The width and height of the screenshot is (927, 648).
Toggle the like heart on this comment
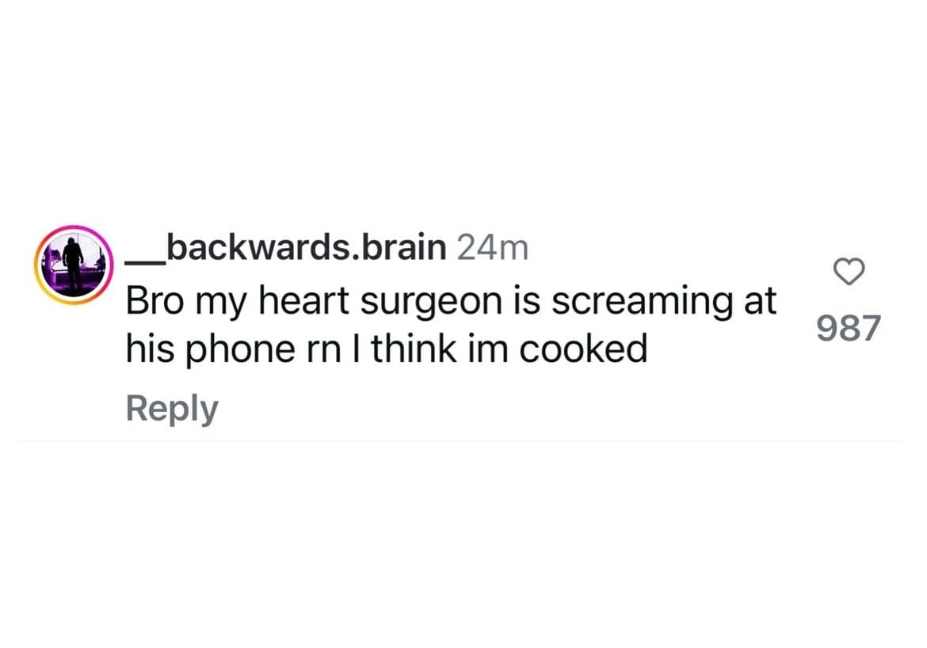point(849,272)
